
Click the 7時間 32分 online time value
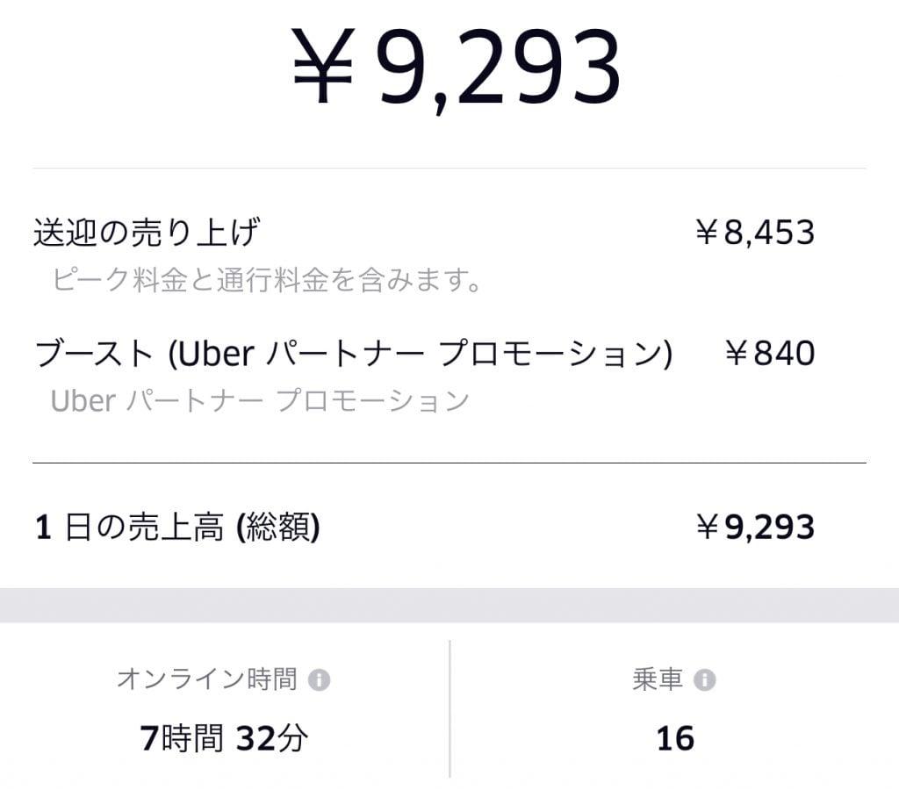(x=224, y=739)
